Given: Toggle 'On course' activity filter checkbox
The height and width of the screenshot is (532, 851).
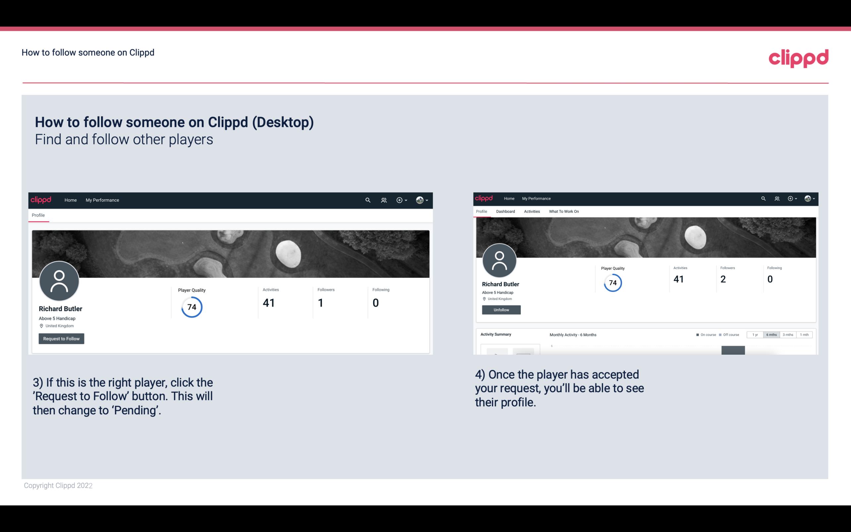Looking at the screenshot, I should [697, 335].
